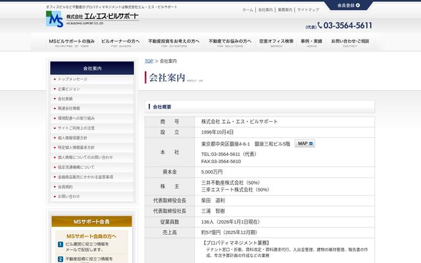Click the founding date 1996年10月4日

(x=217, y=132)
